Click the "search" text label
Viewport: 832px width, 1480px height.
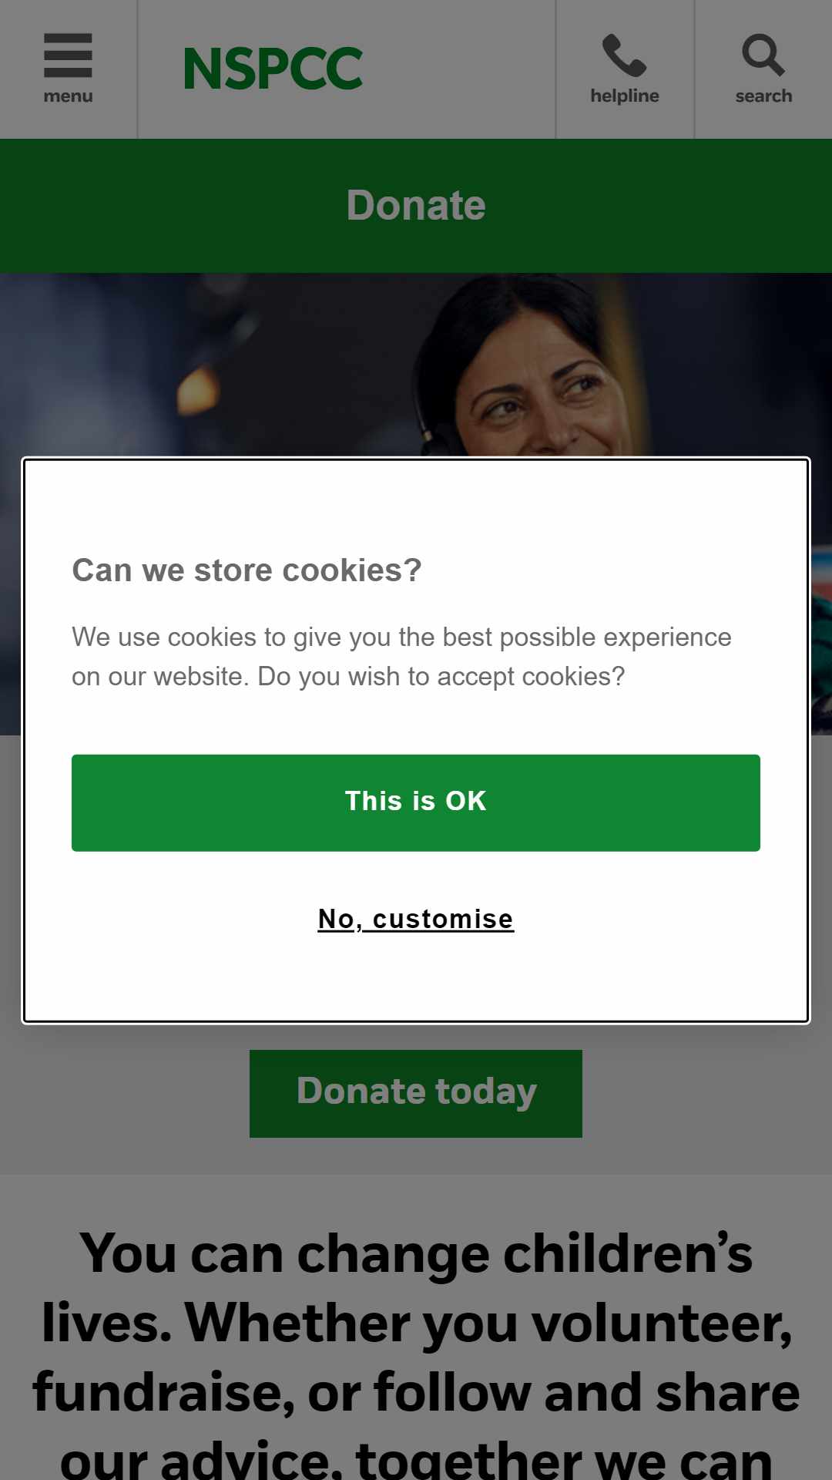click(x=763, y=96)
